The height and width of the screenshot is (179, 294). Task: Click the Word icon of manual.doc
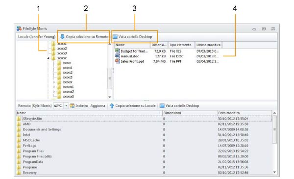[x=118, y=56]
